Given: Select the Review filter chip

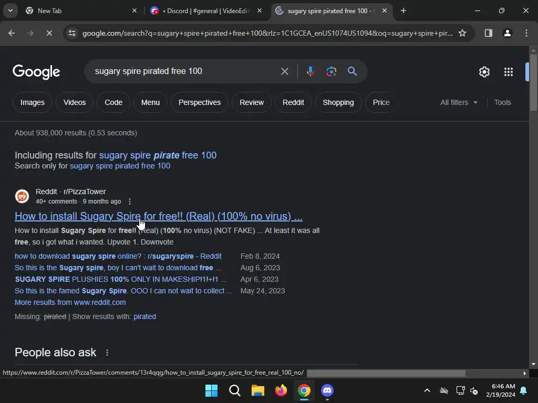Looking at the screenshot, I should point(252,102).
